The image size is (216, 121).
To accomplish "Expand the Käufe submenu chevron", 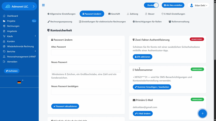I will coord(35,36).
